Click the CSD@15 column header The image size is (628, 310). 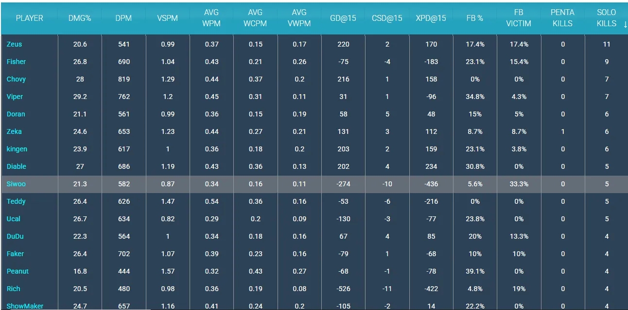click(x=387, y=18)
